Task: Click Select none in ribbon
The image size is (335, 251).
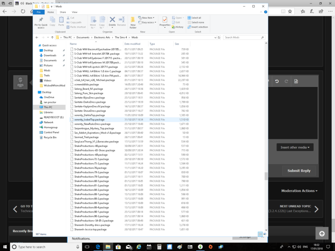Action: click(196, 22)
